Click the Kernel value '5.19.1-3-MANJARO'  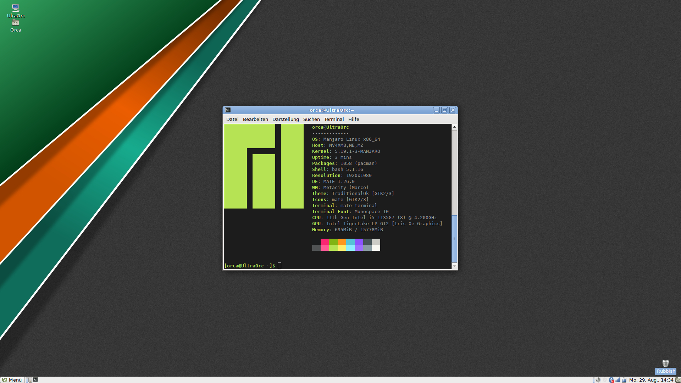coord(357,151)
